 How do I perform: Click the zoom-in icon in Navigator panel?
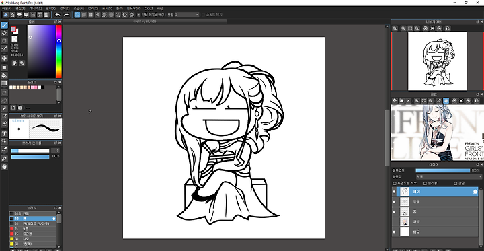[x=403, y=28]
